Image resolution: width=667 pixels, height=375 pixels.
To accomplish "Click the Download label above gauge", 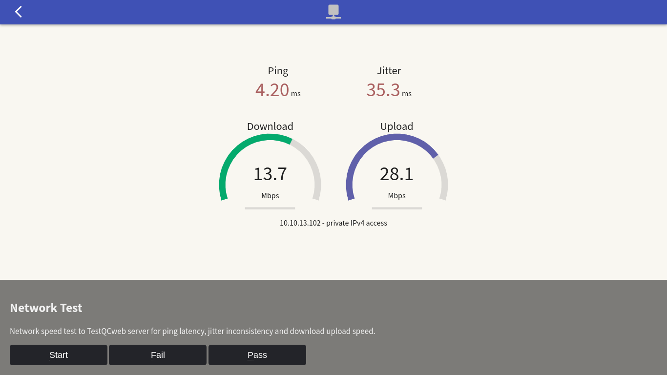I will point(270,126).
